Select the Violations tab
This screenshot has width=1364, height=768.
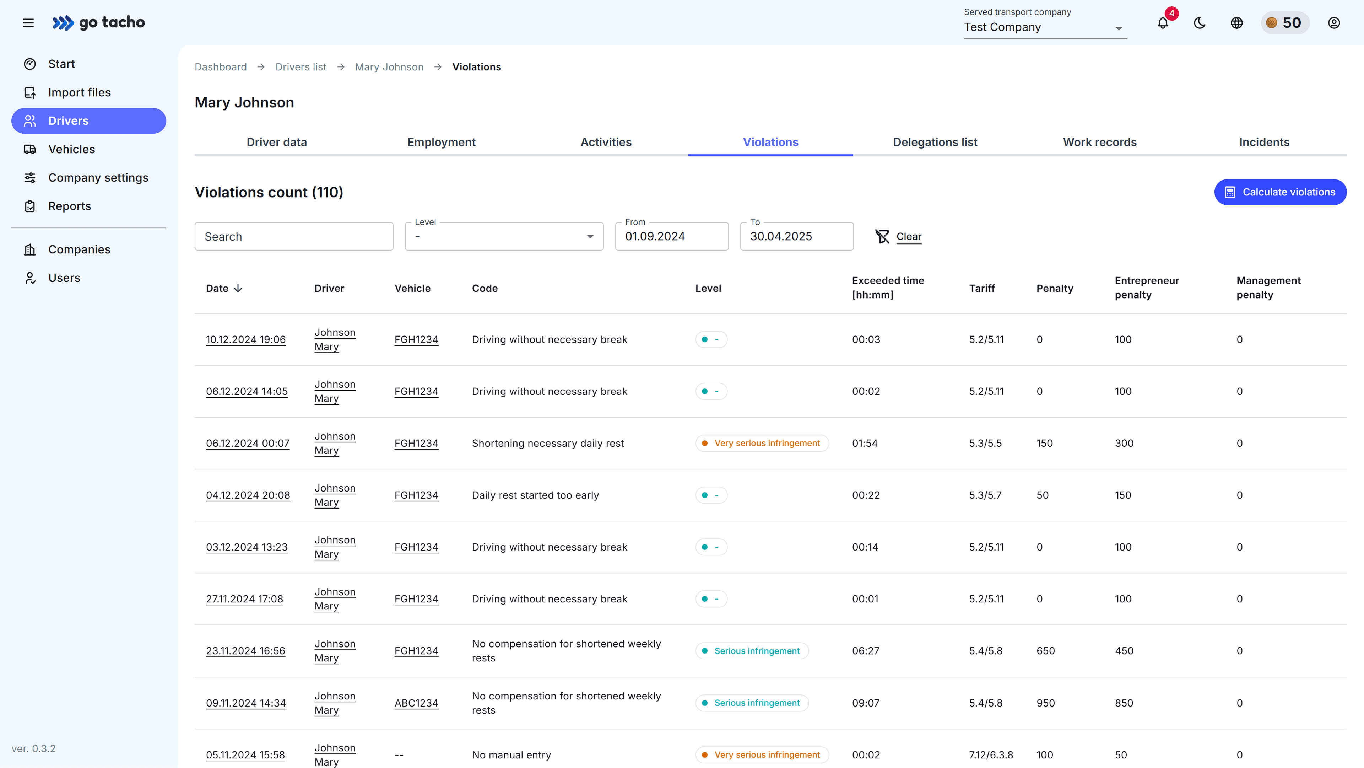pyautogui.click(x=770, y=142)
